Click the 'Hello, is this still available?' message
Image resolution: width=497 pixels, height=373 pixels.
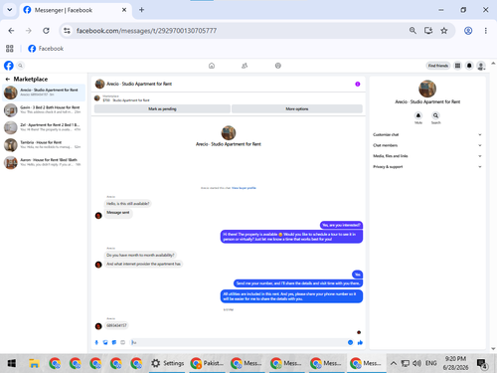128,204
